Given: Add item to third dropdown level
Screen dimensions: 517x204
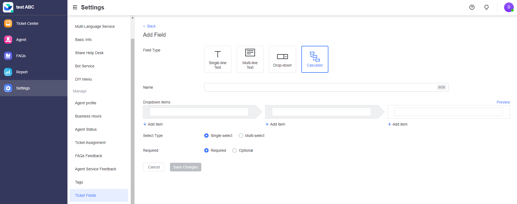Looking at the screenshot, I should (398, 124).
